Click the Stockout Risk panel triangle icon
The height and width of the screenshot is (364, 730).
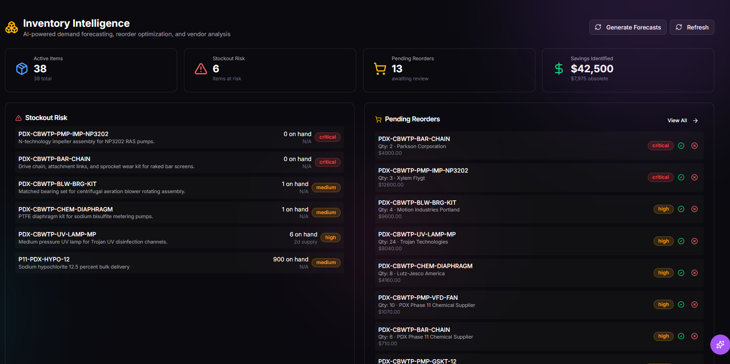click(19, 118)
